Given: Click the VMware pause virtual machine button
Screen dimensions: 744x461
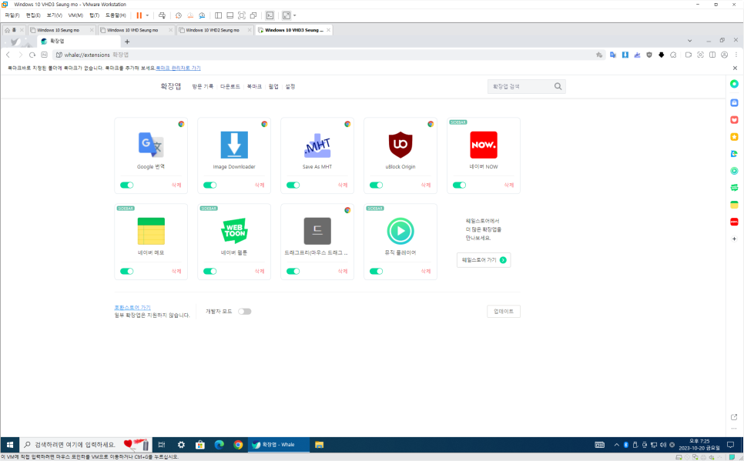Looking at the screenshot, I should (139, 15).
